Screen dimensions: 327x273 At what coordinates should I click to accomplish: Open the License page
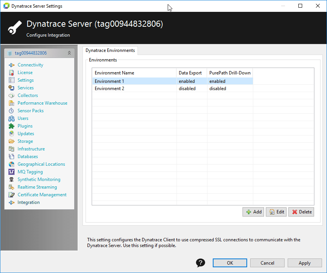click(25, 73)
